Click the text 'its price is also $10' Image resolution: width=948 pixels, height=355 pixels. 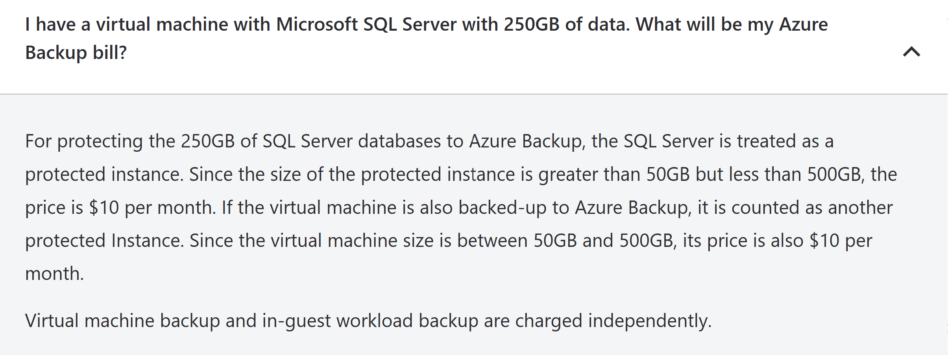click(761, 241)
